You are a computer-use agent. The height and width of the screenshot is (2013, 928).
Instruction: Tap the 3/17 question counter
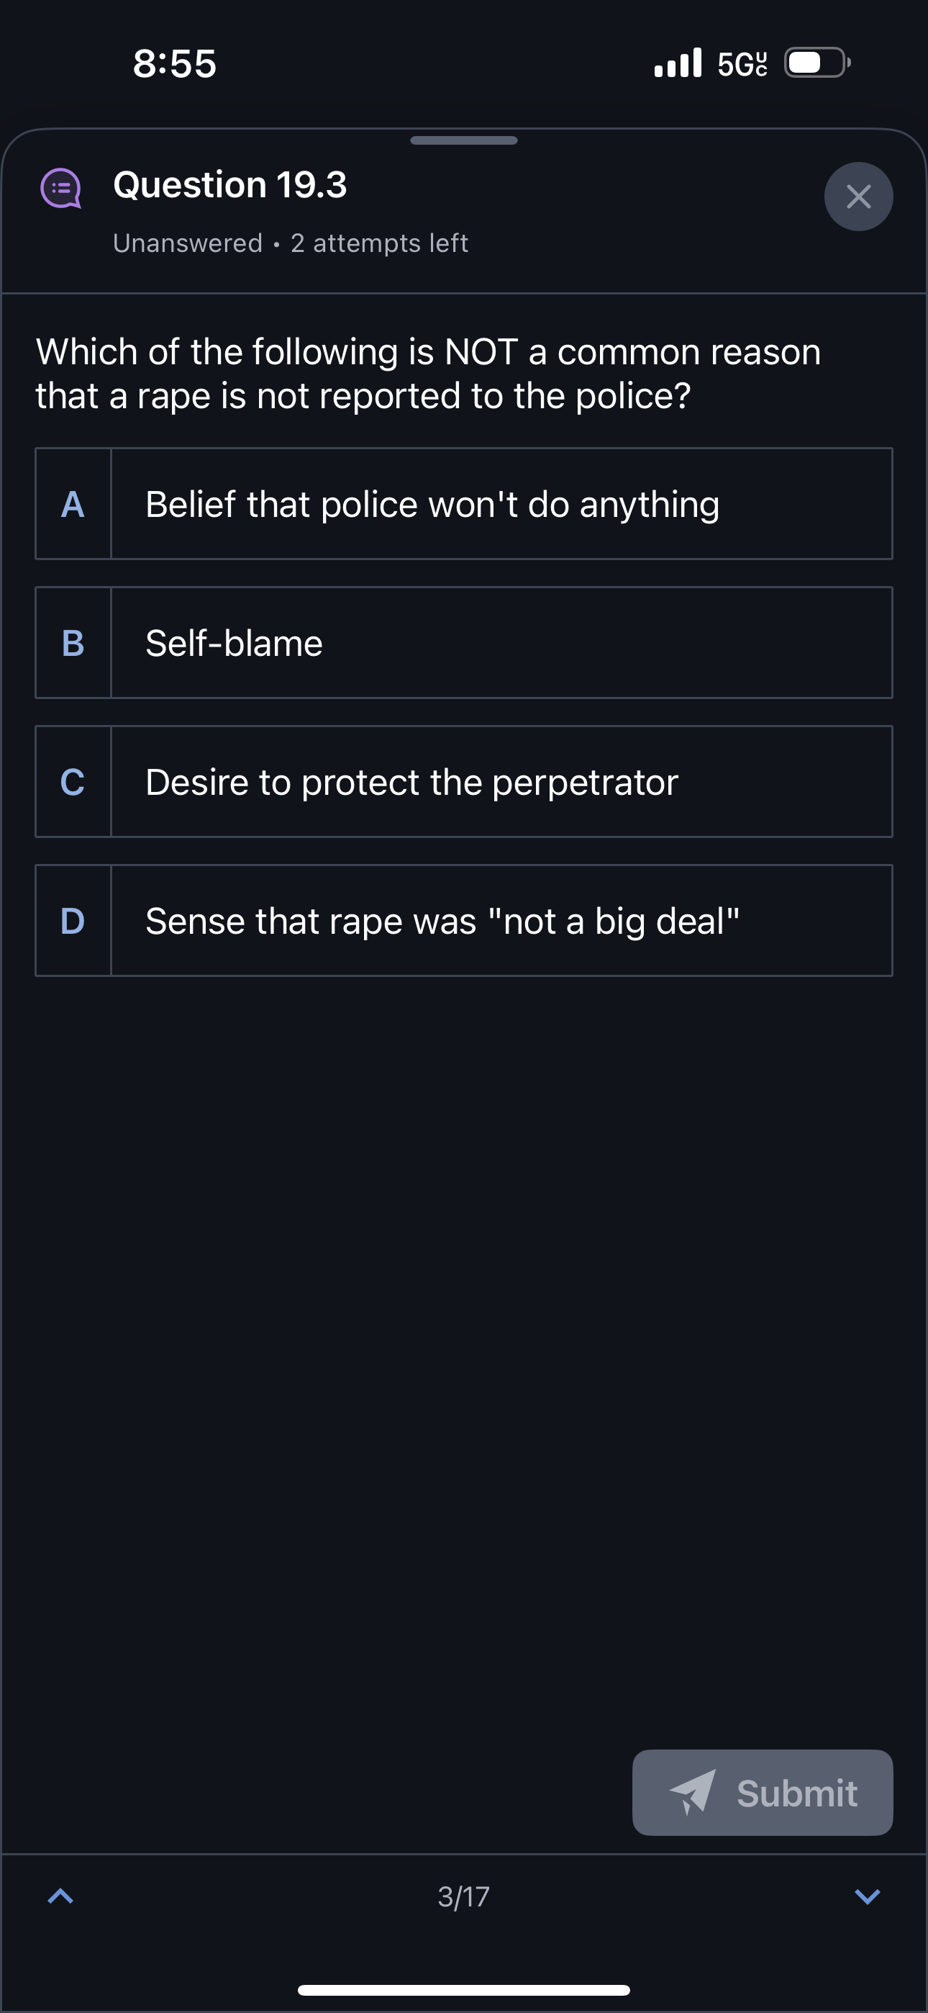coord(464,1896)
